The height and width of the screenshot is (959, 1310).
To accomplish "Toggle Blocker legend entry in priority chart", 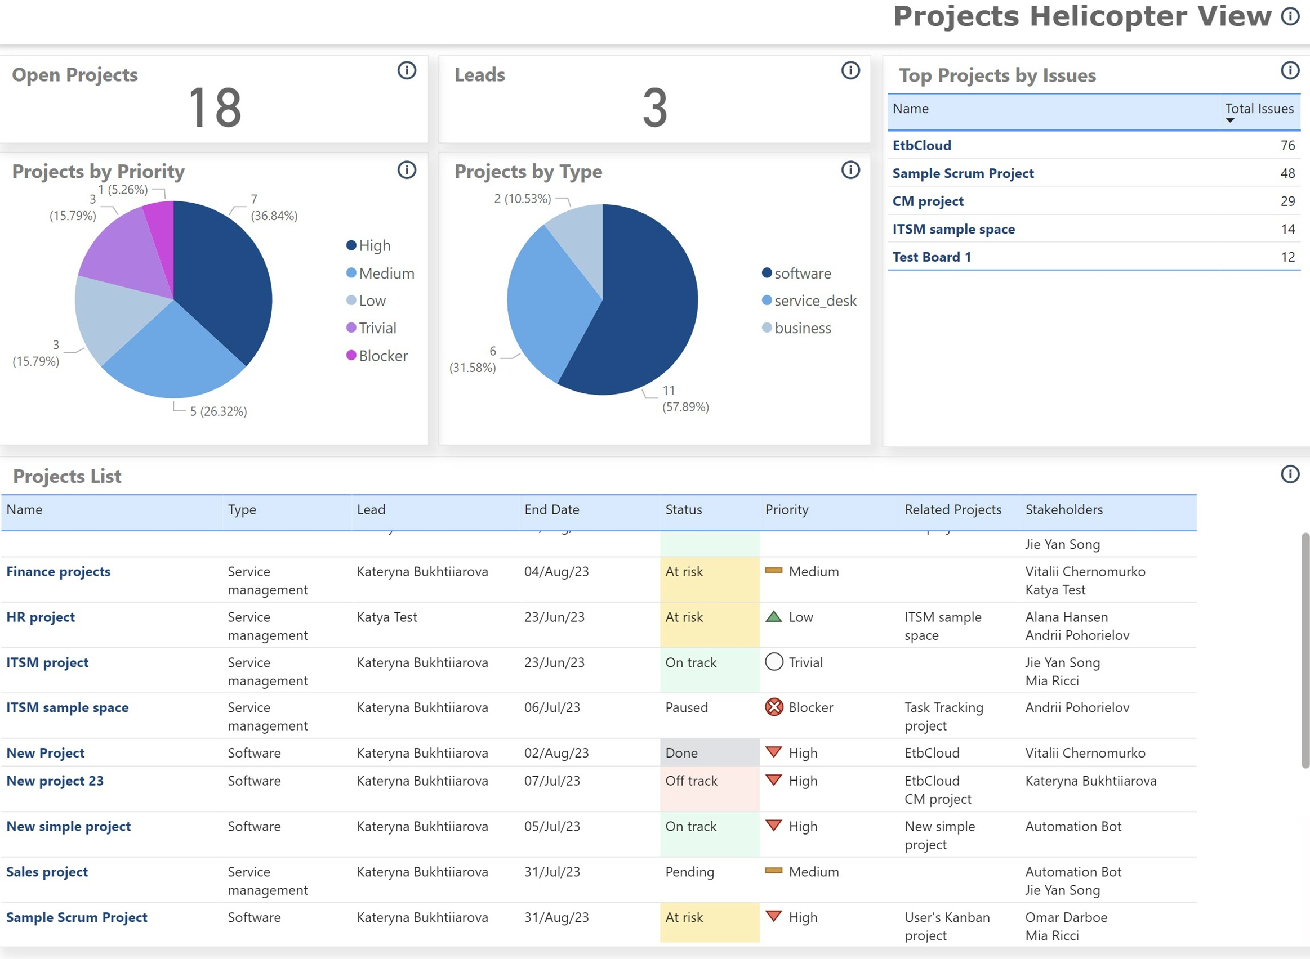I will [383, 356].
